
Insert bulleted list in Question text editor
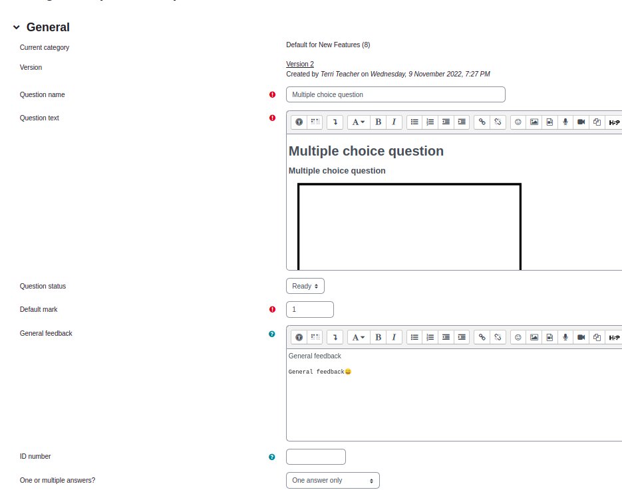click(x=414, y=122)
